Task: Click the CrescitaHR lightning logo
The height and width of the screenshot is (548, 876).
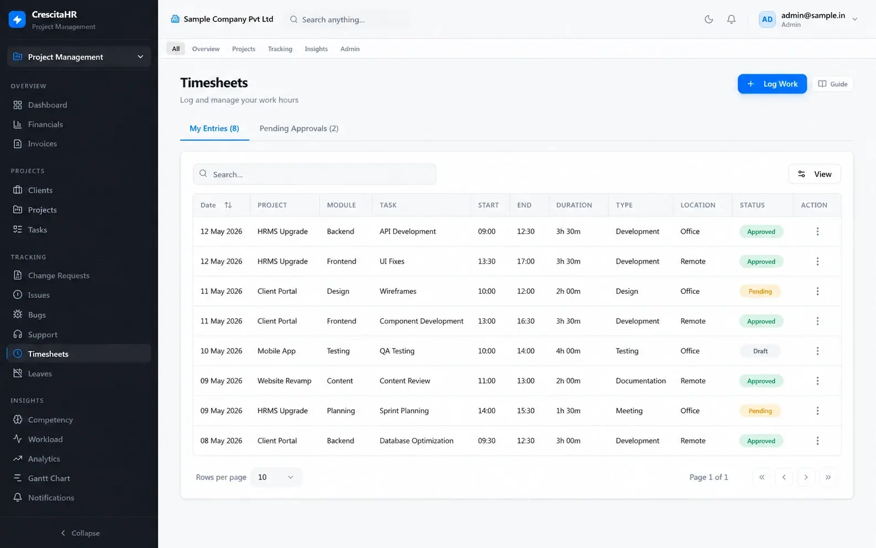Action: [17, 19]
